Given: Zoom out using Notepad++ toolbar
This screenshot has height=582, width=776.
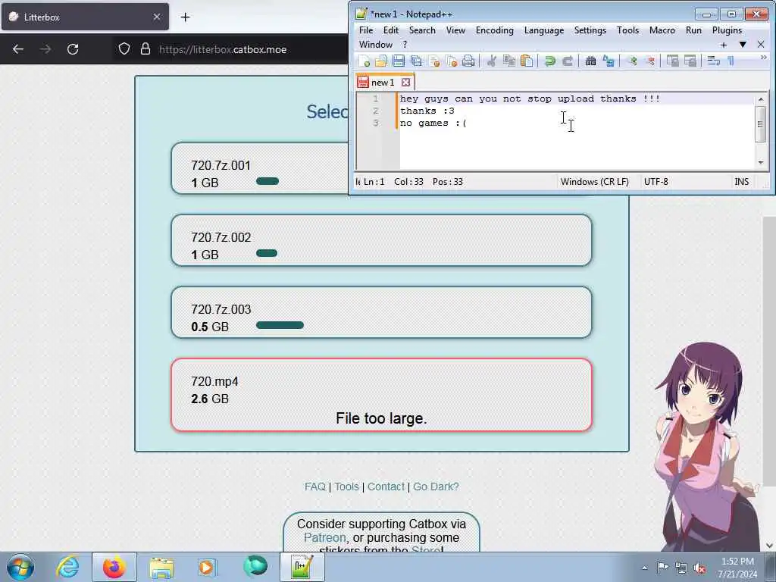Looking at the screenshot, I should point(649,61).
